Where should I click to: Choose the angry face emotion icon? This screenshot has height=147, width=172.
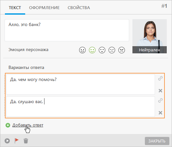(122, 50)
